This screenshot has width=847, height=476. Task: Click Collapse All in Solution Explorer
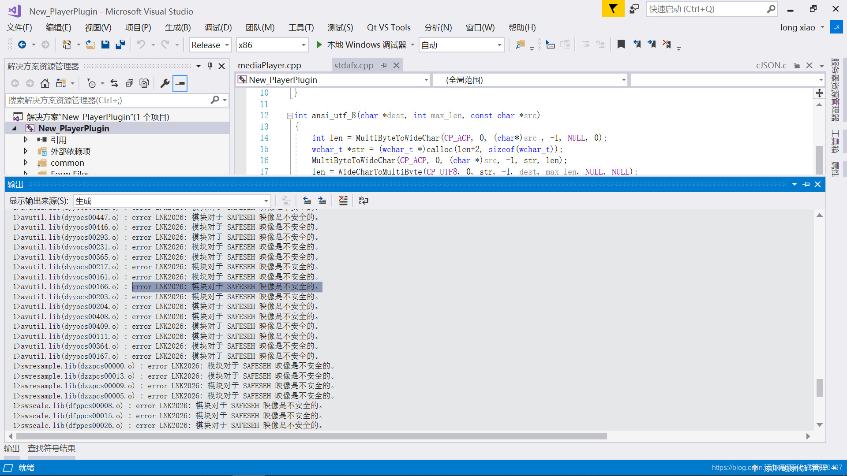(x=129, y=83)
